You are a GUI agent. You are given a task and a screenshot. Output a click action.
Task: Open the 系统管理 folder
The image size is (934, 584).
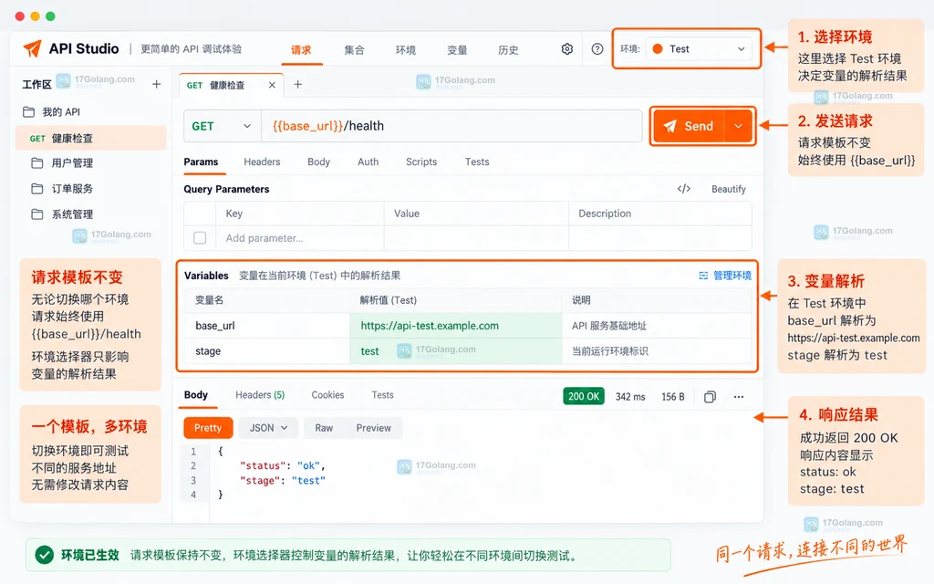(x=62, y=214)
